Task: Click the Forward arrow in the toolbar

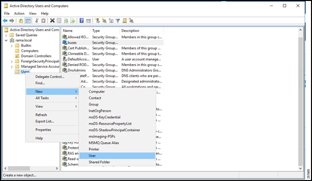Action: (12, 21)
